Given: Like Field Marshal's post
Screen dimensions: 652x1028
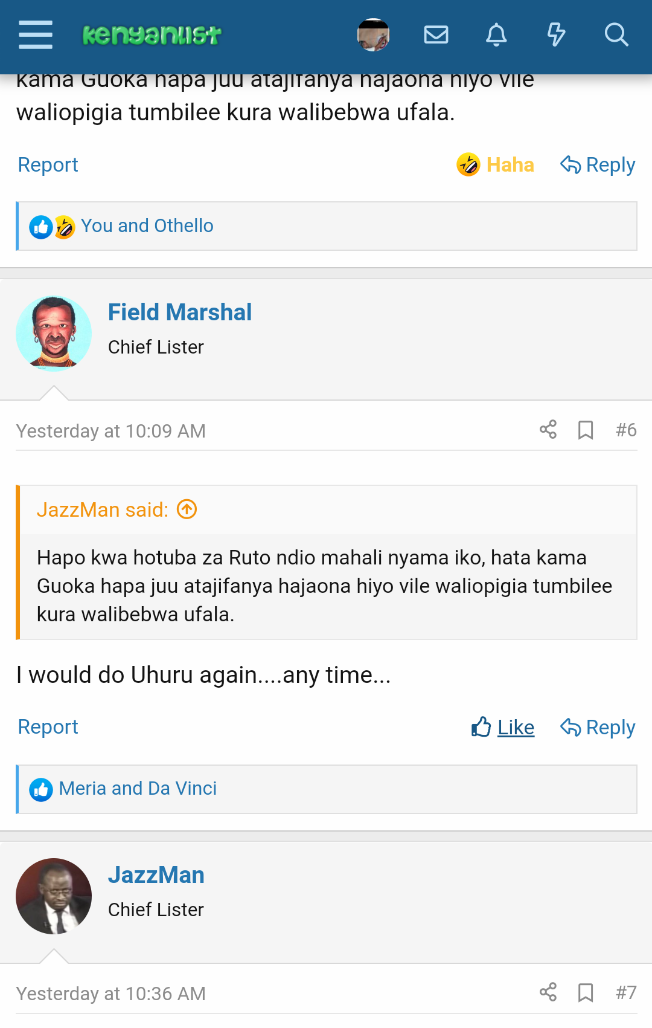Looking at the screenshot, I should pos(503,727).
